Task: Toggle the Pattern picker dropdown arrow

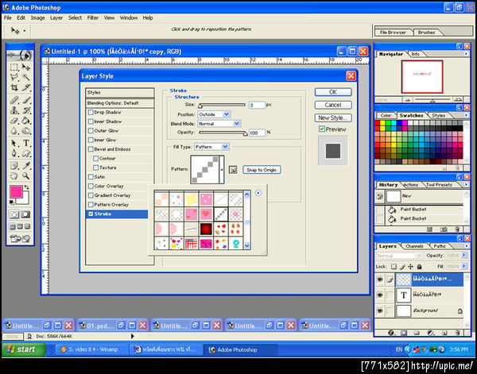Action: pos(222,169)
